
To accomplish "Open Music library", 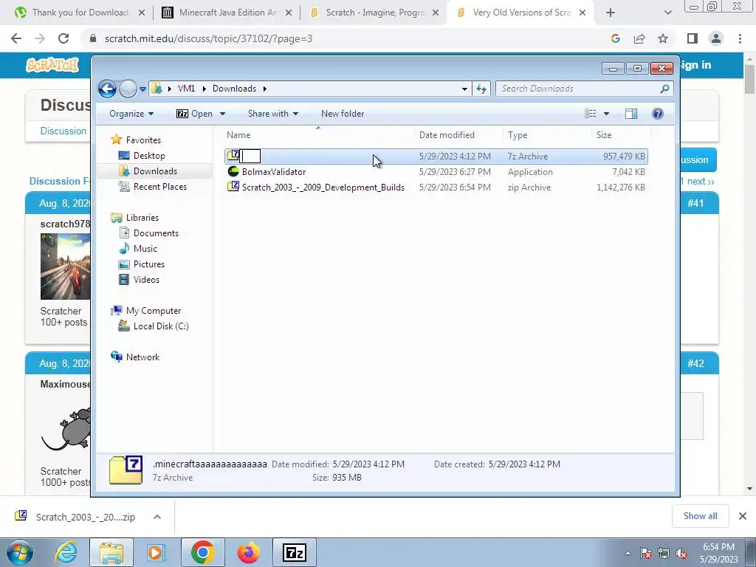I will click(145, 249).
